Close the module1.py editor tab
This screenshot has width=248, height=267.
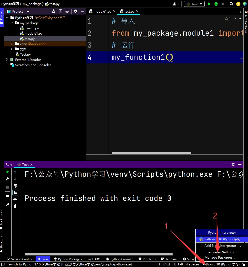point(114,11)
